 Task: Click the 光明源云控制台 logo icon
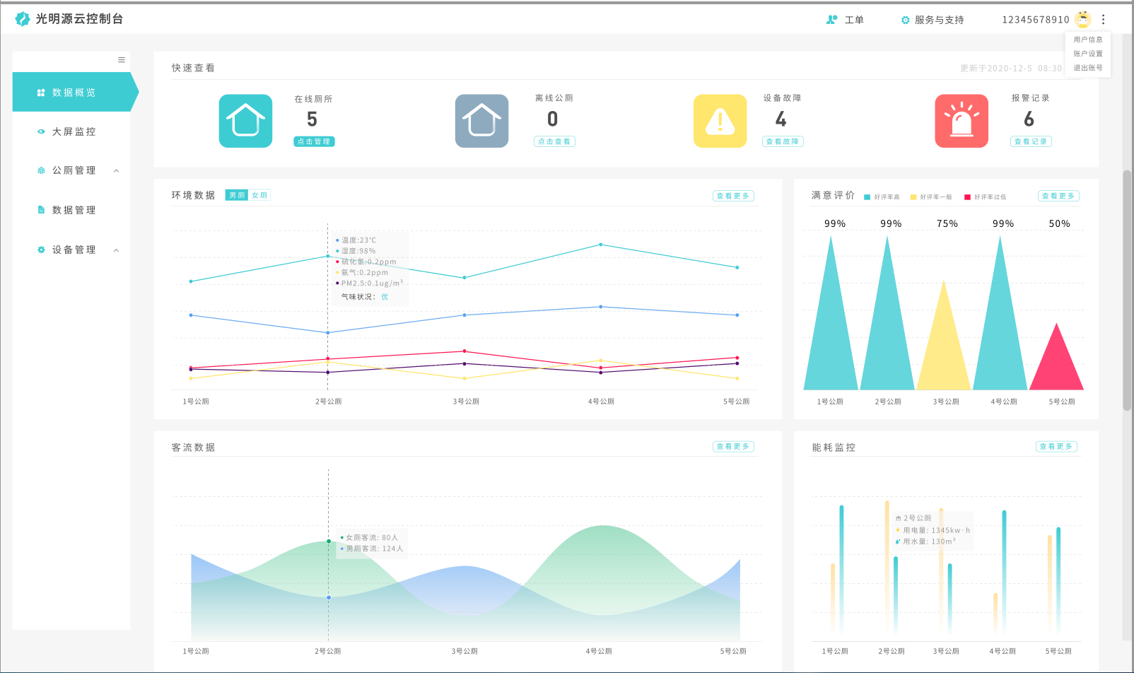point(23,19)
